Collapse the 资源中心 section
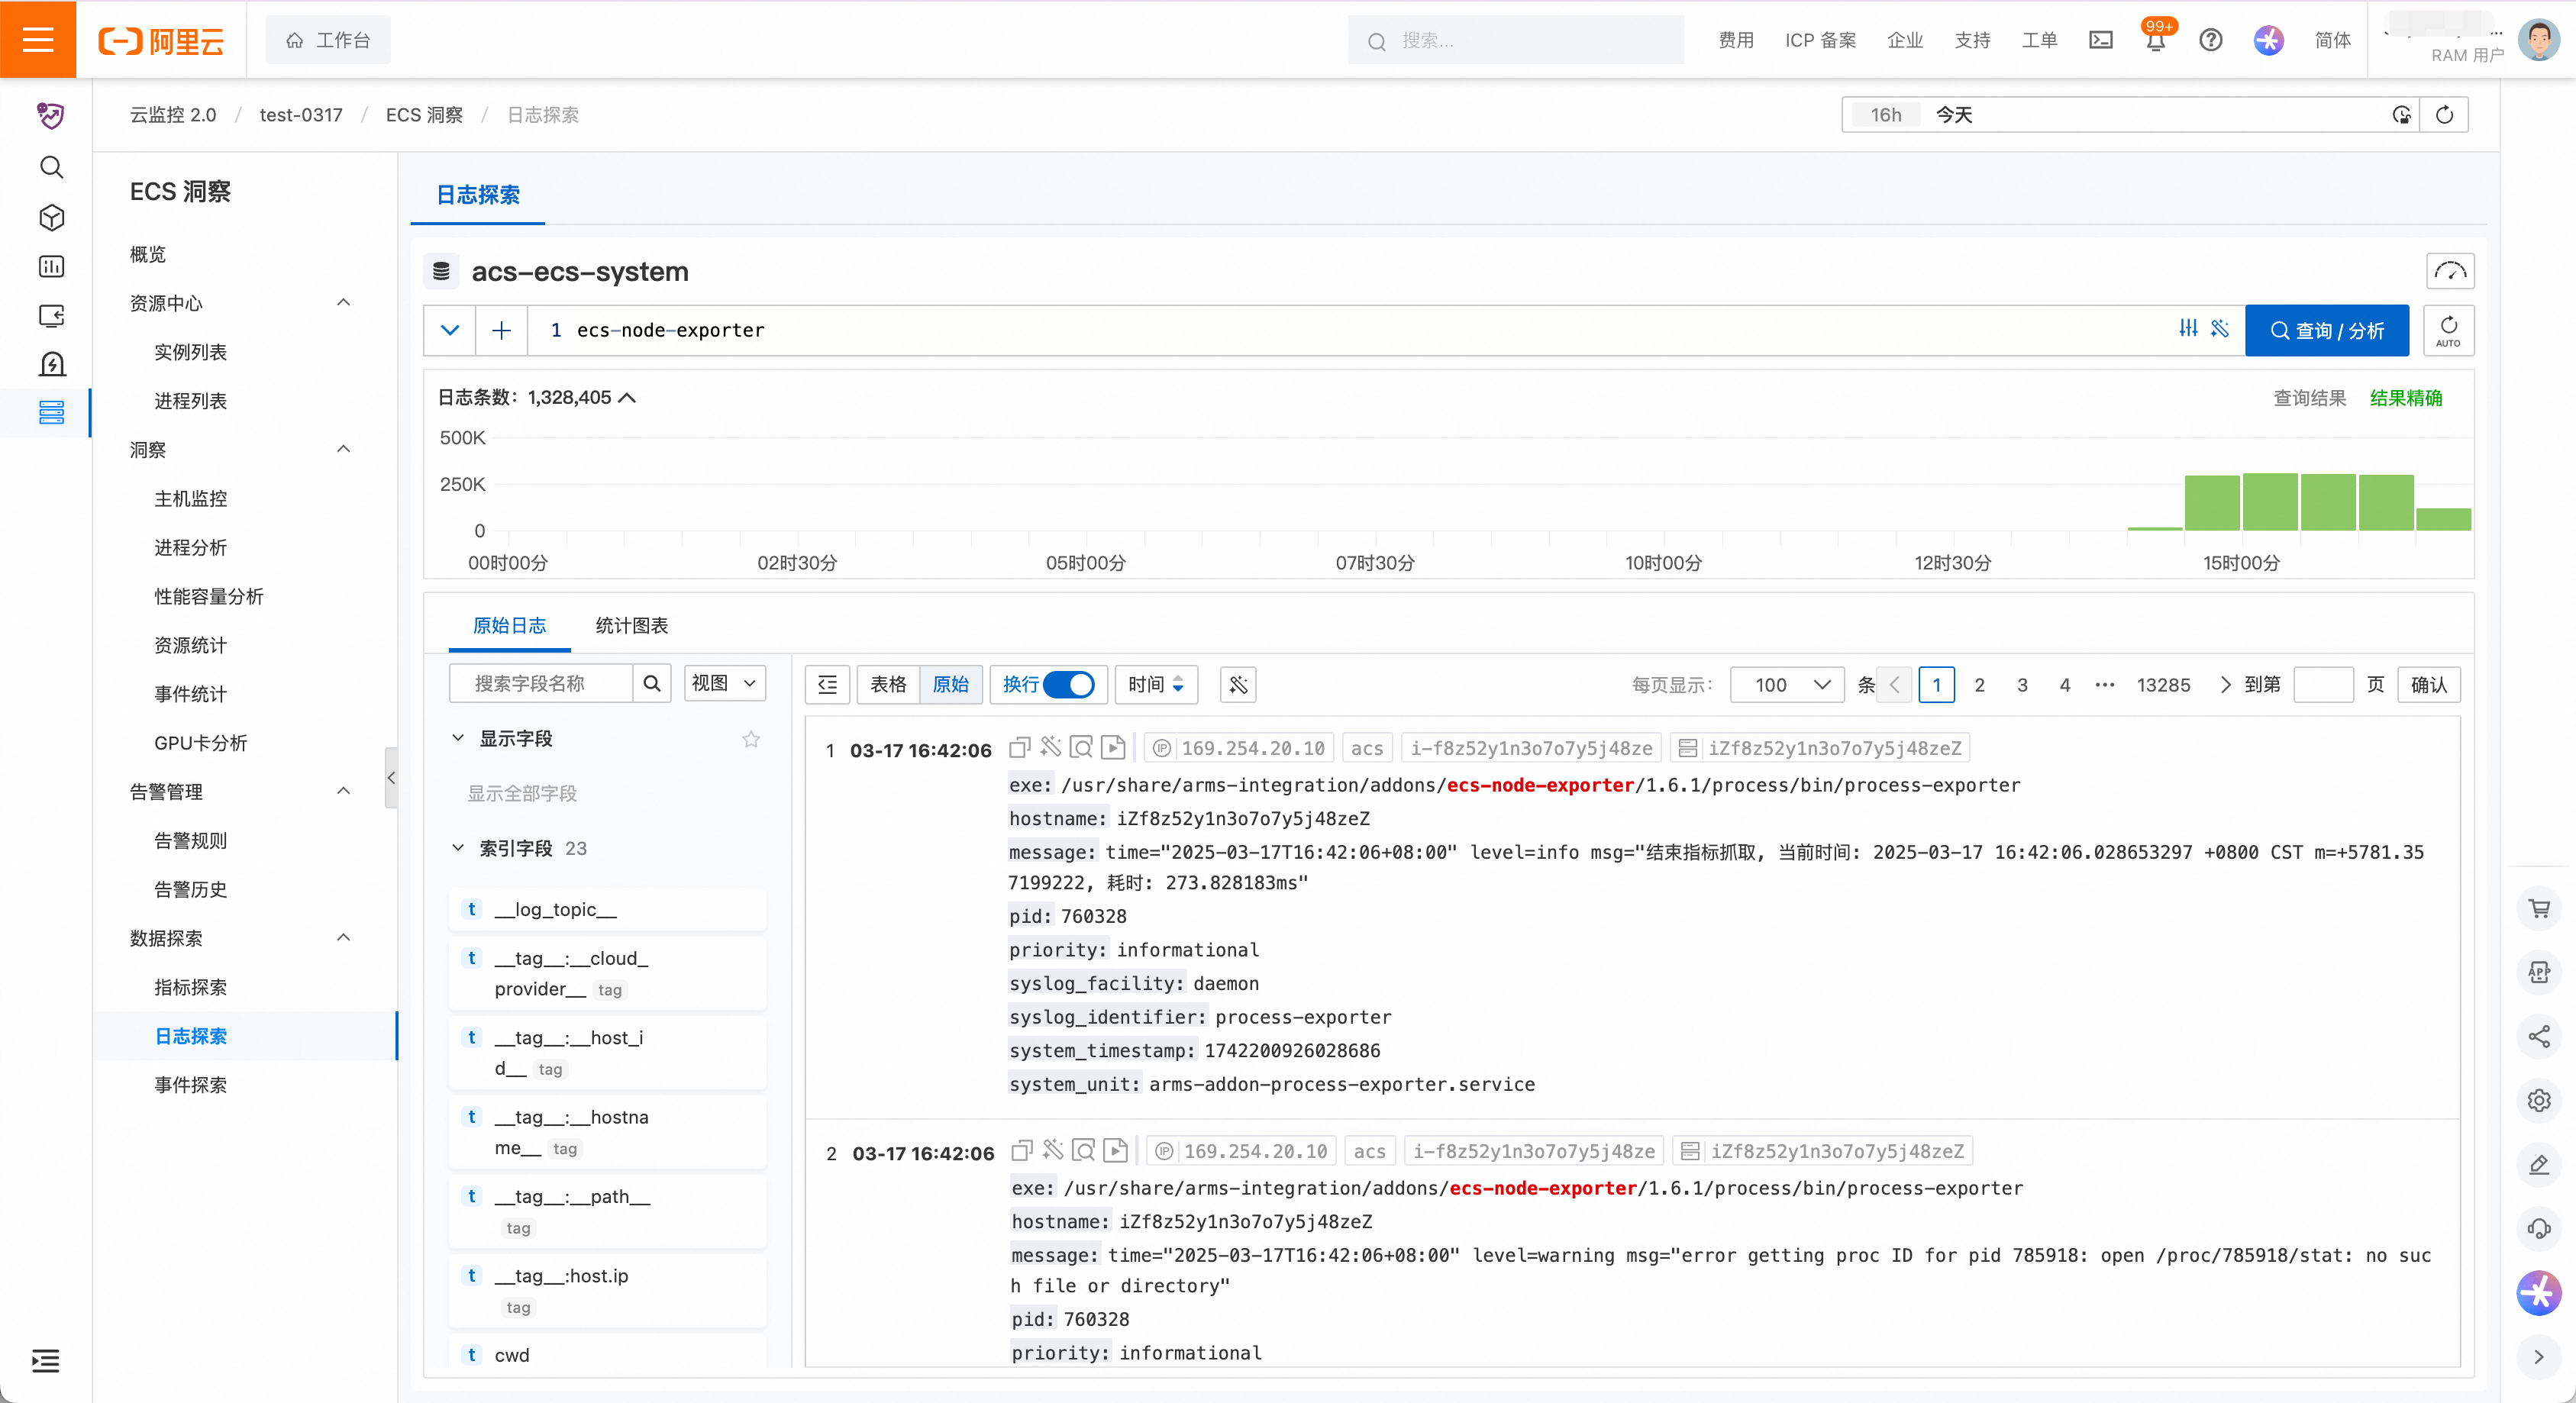2576x1403 pixels. [x=343, y=303]
